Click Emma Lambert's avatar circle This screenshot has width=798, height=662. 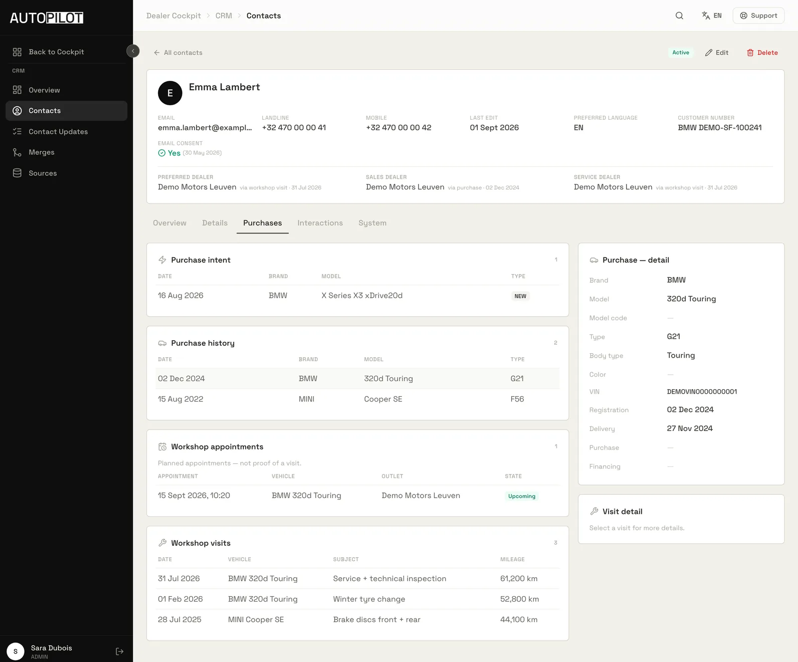(170, 93)
